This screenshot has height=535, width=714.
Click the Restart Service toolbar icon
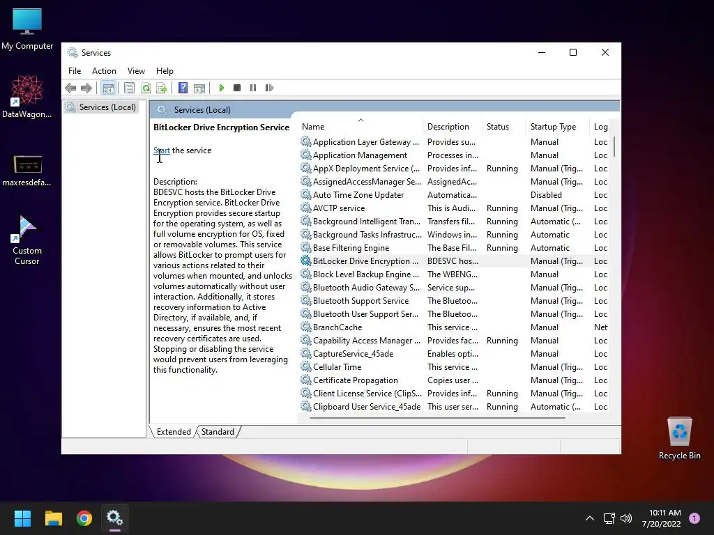pyautogui.click(x=269, y=88)
